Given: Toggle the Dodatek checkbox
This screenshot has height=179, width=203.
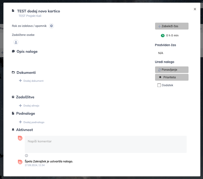Looking at the screenshot, I should (x=159, y=85).
